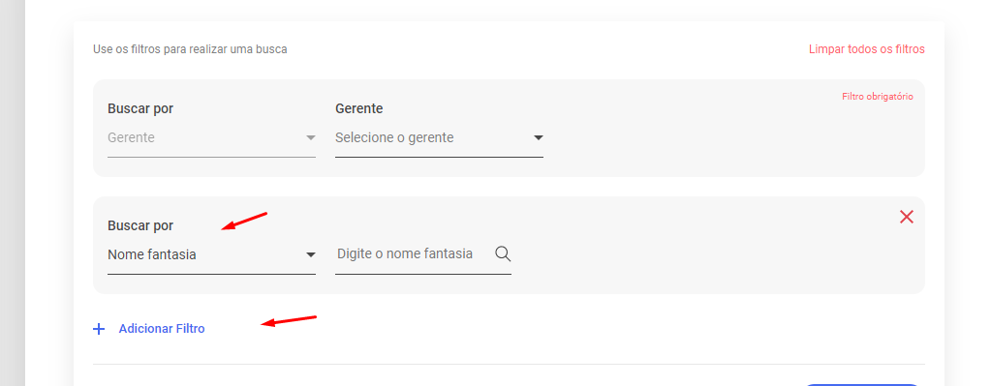Viewport: 991px width, 386px height.
Task: Click the Filtro obrigatório label
Action: coord(878,97)
